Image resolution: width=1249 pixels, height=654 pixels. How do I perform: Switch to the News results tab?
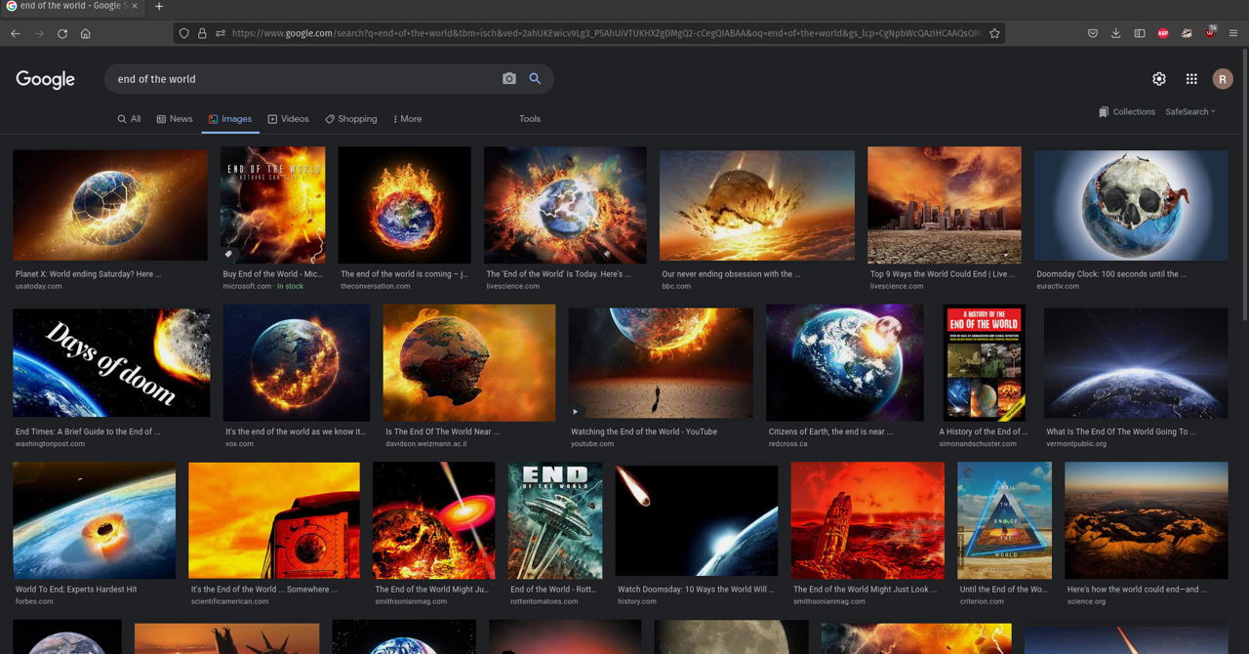coord(175,119)
